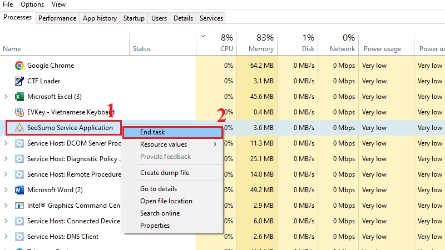Image resolution: width=445 pixels, height=250 pixels.
Task: Click Diagnostic Policy memory value 25.1 MB
Action: click(x=261, y=159)
